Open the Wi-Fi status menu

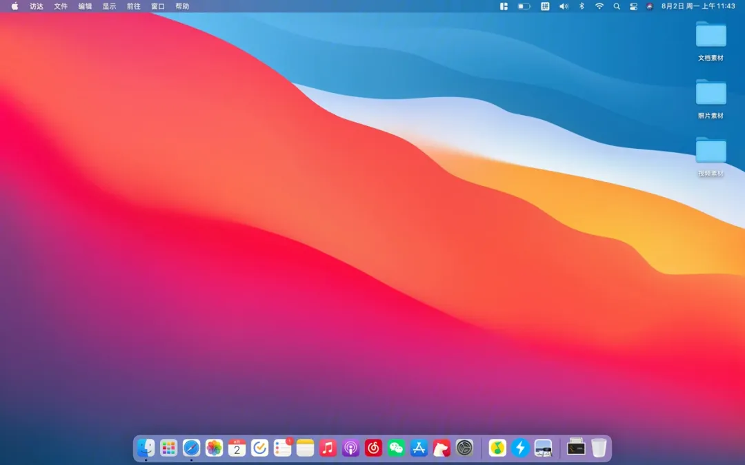[599, 6]
